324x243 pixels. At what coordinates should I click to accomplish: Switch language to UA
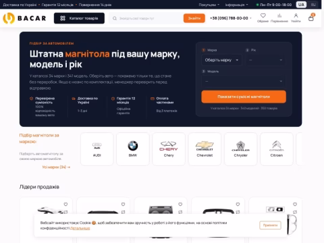tap(301, 5)
